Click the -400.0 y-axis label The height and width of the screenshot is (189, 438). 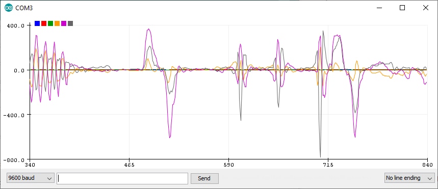[x=14, y=115]
